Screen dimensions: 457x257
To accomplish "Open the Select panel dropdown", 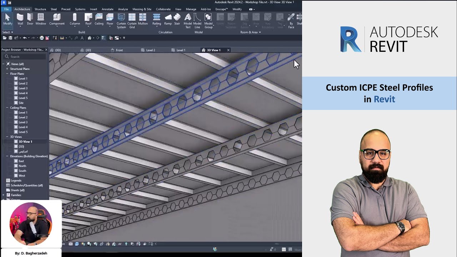I will point(8,32).
